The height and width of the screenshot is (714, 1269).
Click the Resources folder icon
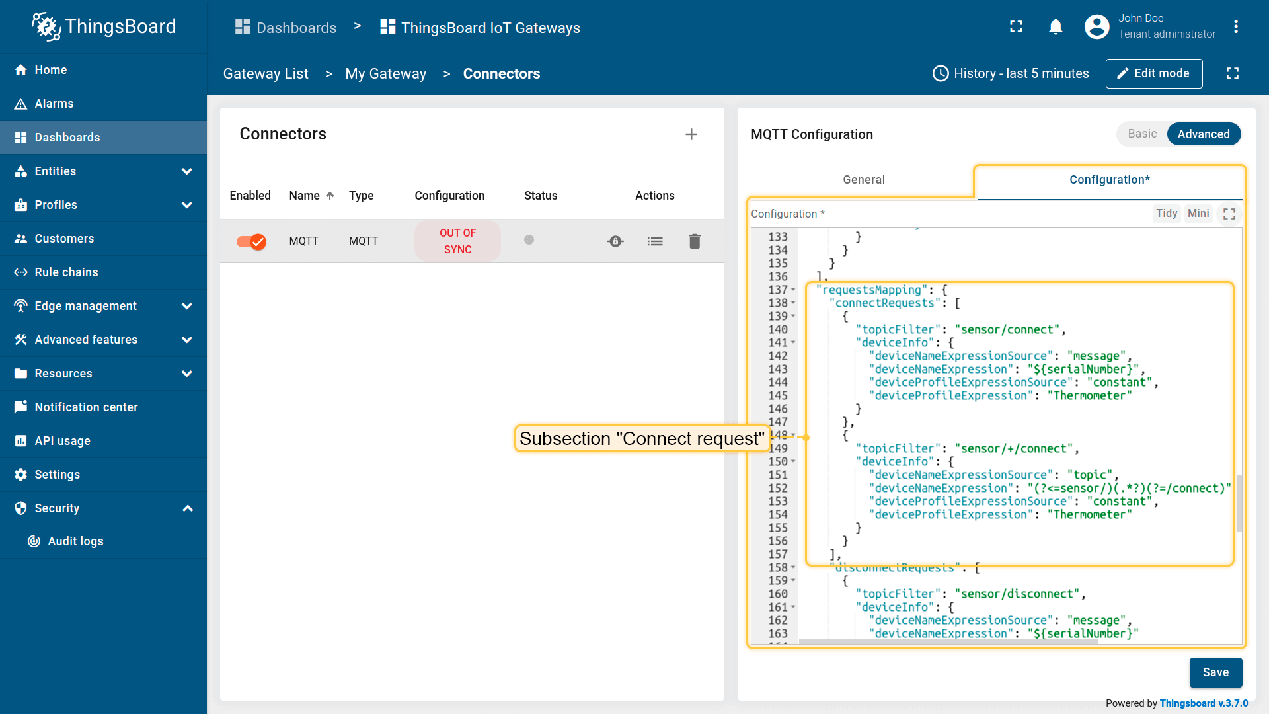21,374
